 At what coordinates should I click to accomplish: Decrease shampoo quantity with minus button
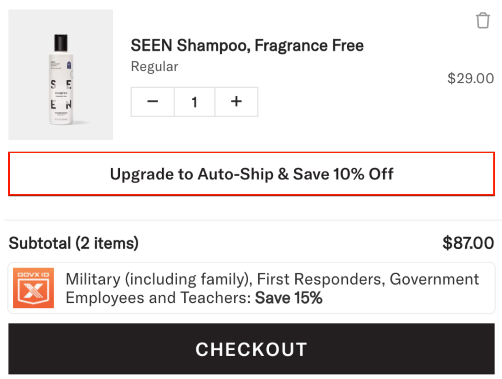(152, 102)
